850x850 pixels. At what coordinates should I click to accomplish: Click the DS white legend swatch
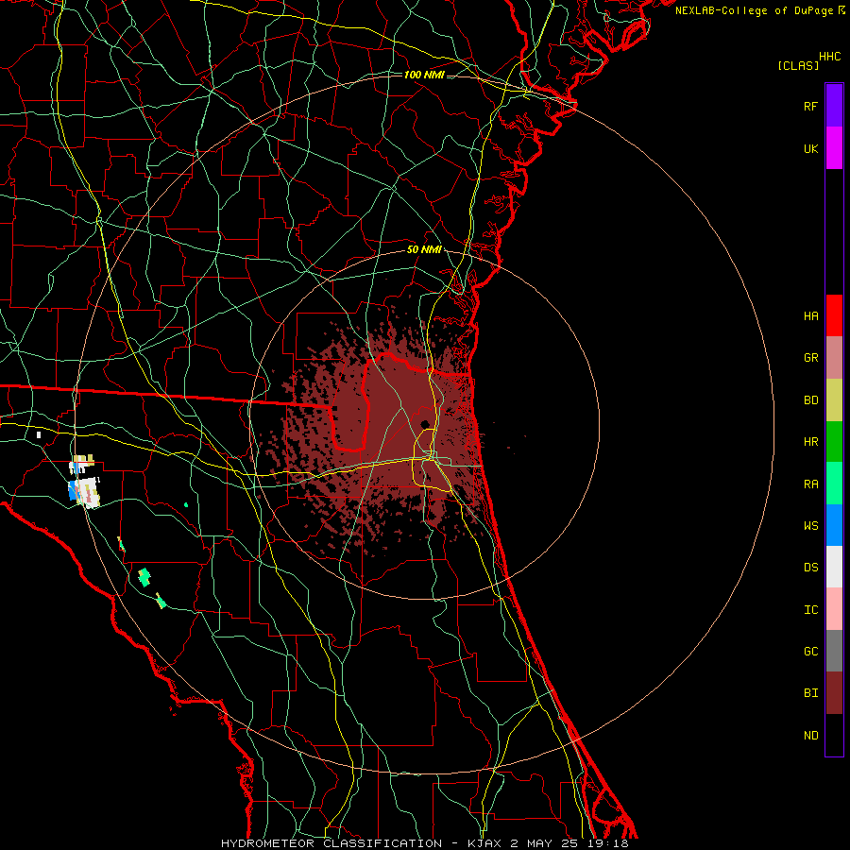pos(834,567)
